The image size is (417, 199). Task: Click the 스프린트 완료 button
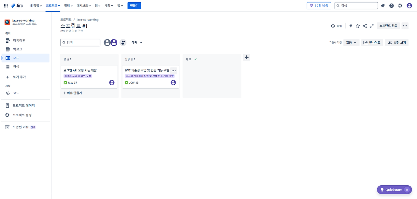pyautogui.click(x=388, y=26)
